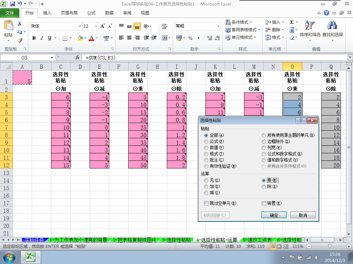Click the decrease font size icon
Image resolution: width=353 pixels, height=264 pixels.
tap(110, 26)
